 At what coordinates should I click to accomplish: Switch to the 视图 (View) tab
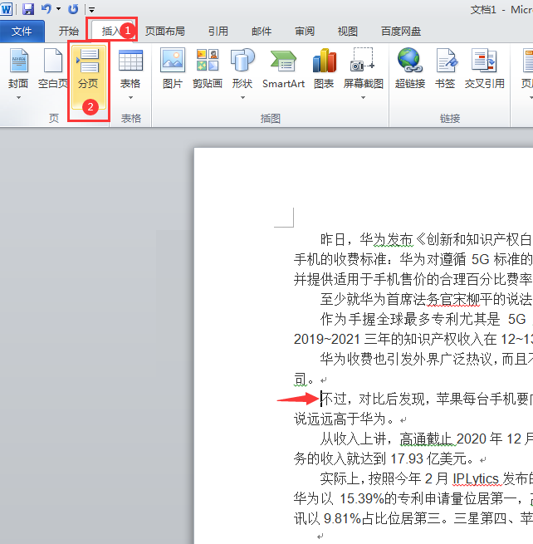point(348,32)
